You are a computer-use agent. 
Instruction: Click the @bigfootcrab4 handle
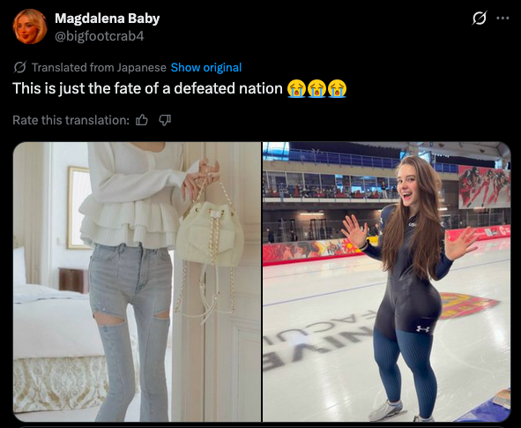99,36
